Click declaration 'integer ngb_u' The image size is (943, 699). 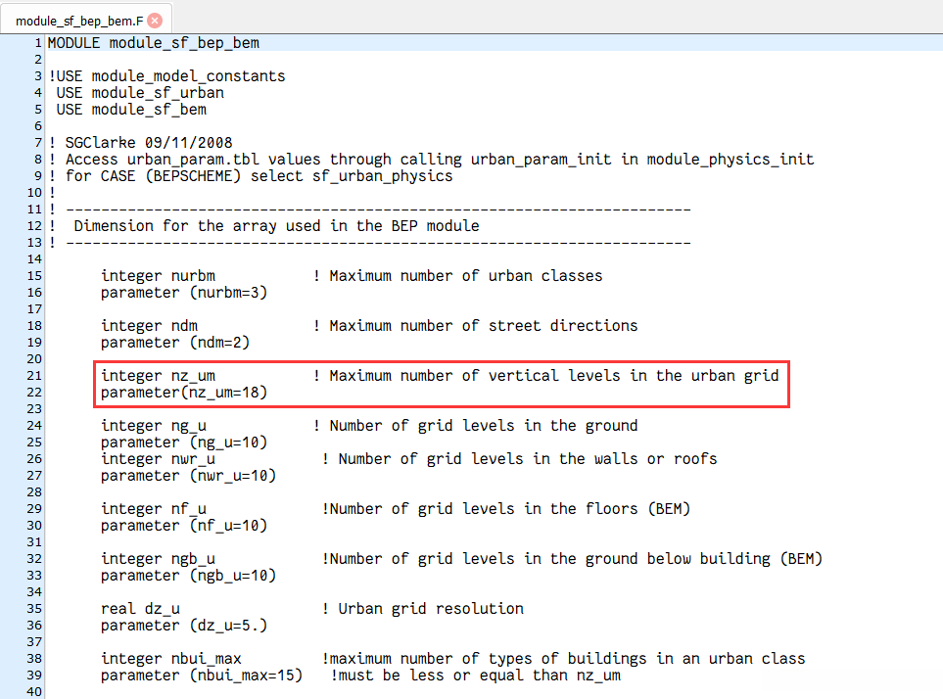click(159, 559)
